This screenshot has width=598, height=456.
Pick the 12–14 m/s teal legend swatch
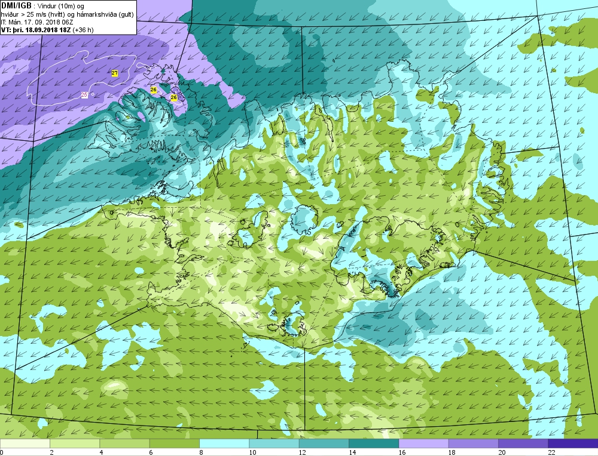324,443
